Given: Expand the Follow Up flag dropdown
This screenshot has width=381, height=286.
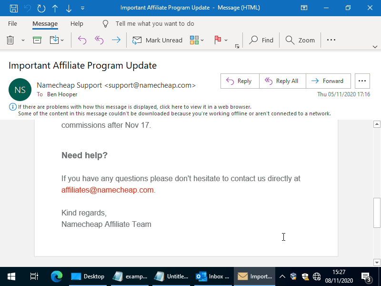Looking at the screenshot, I should [x=226, y=40].
